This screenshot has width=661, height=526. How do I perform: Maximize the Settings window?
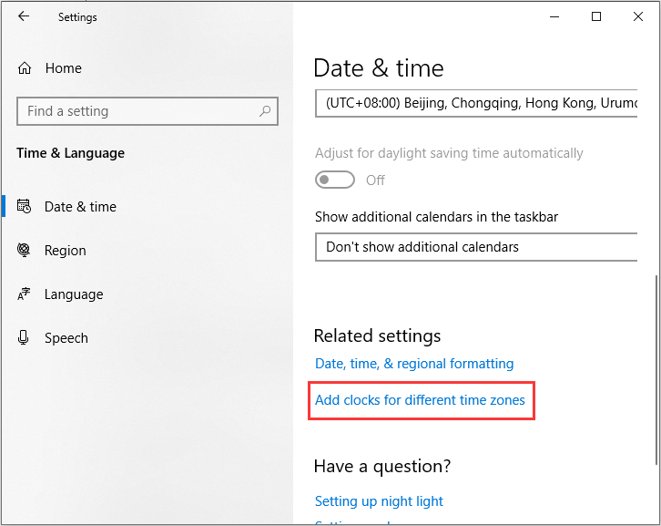point(596,17)
